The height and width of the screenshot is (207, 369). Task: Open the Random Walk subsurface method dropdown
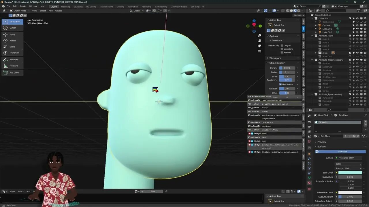click(349, 168)
